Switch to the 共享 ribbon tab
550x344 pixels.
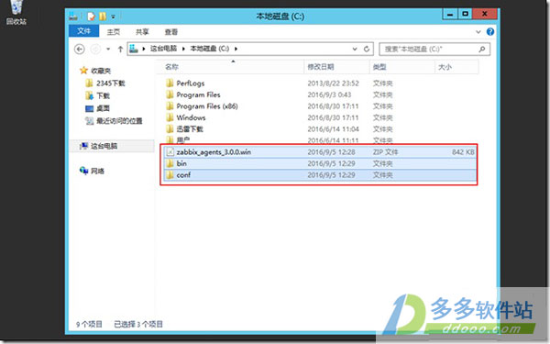coord(142,32)
